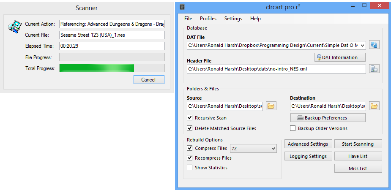Click the Elapsed Time field
391x190 pixels.
112,46
